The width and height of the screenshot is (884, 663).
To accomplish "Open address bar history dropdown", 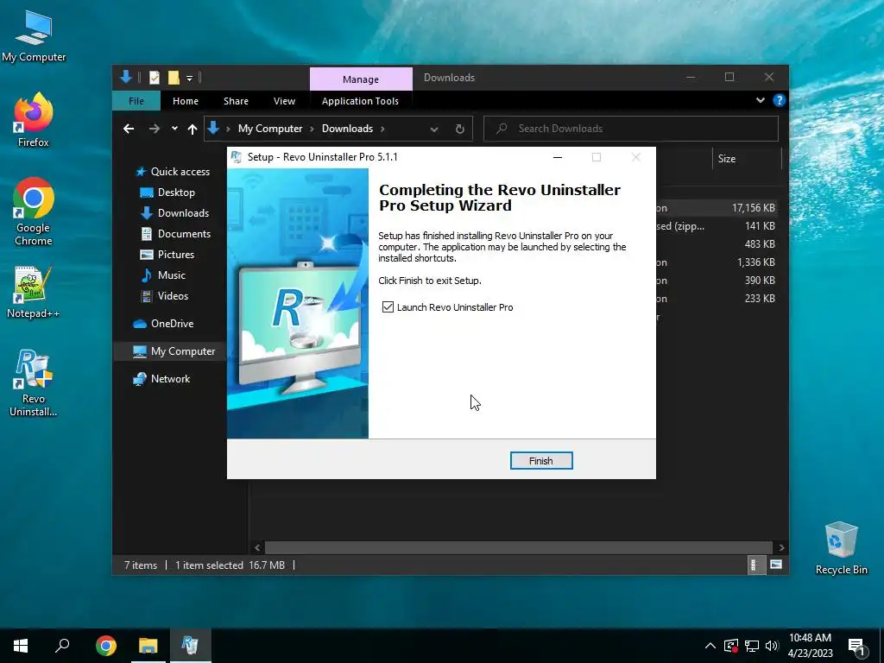I will click(x=434, y=129).
